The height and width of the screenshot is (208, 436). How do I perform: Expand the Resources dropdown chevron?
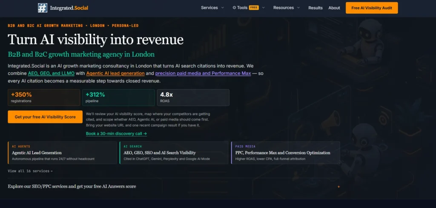[298, 8]
